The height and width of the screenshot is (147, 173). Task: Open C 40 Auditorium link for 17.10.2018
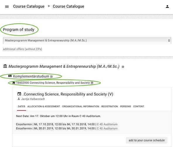107,124
